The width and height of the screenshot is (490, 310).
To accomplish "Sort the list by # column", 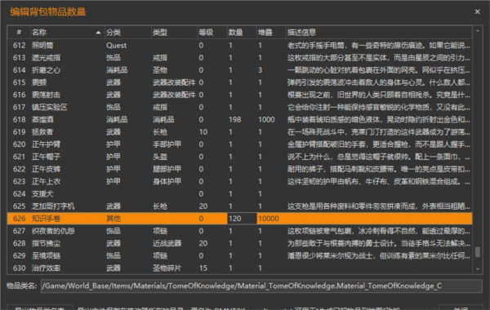I will click(x=19, y=33).
